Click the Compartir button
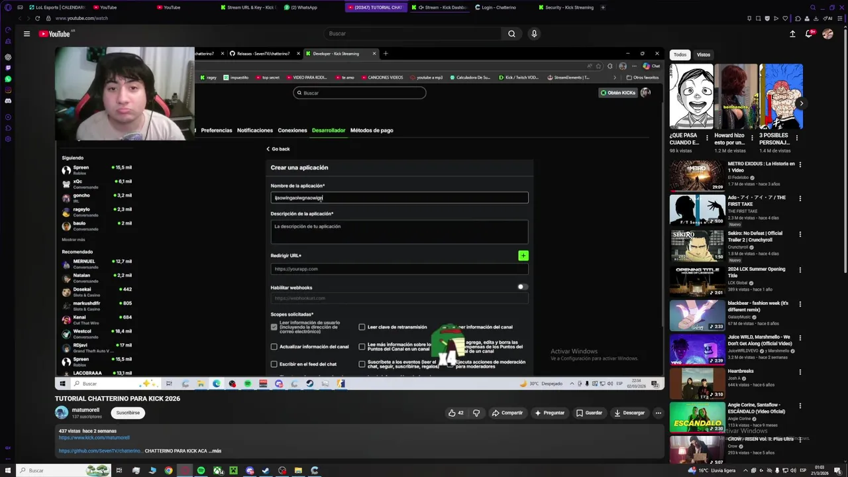Screen dimensions: 848x477 (x=507, y=413)
